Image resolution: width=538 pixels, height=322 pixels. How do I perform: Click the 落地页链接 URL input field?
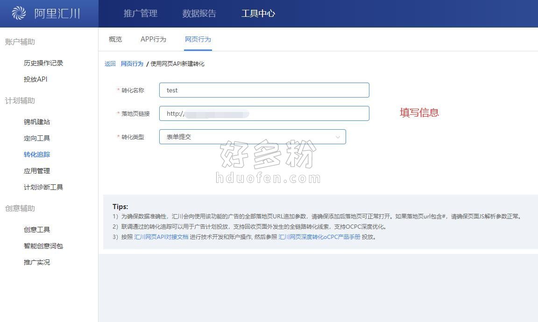click(x=264, y=113)
